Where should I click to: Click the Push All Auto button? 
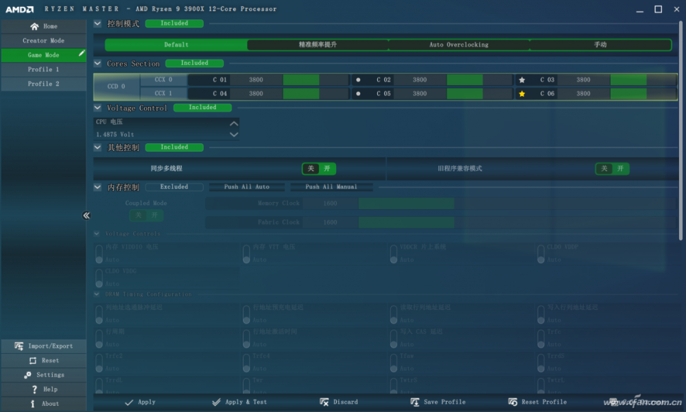(x=247, y=186)
